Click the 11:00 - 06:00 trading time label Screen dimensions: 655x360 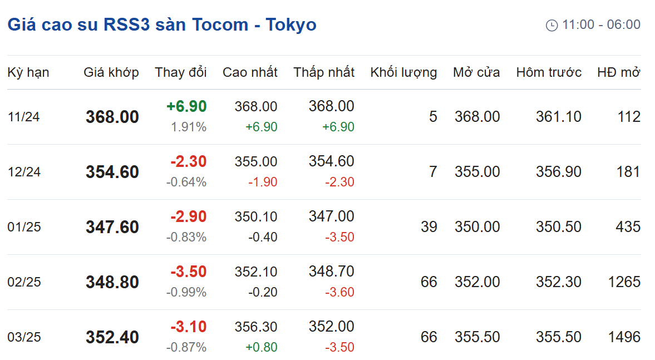click(x=601, y=24)
